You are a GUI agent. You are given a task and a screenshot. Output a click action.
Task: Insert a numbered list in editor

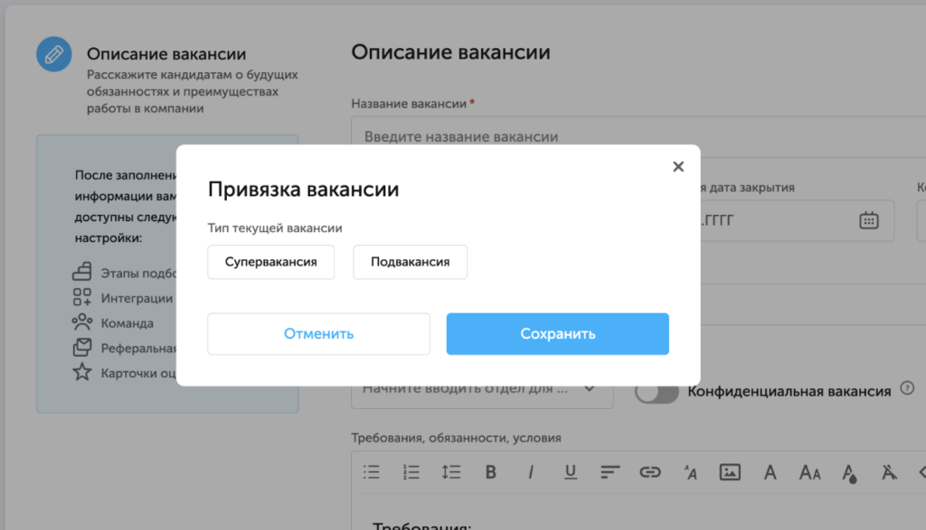click(x=411, y=471)
